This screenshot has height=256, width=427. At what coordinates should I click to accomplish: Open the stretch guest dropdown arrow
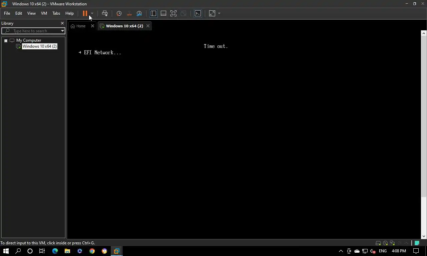tap(219, 13)
